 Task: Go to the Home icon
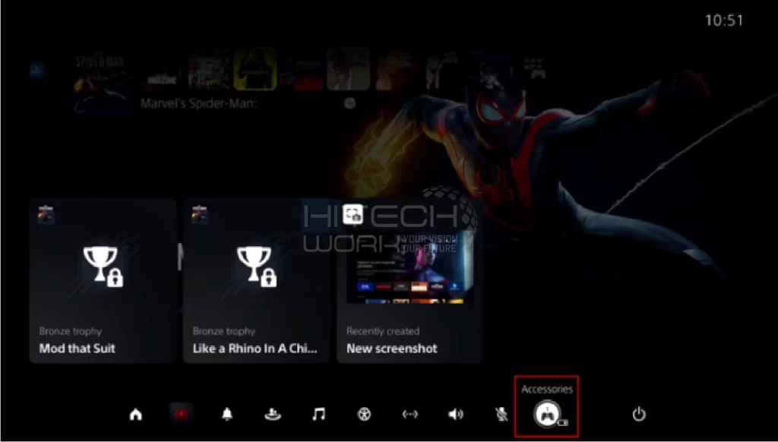pos(135,414)
